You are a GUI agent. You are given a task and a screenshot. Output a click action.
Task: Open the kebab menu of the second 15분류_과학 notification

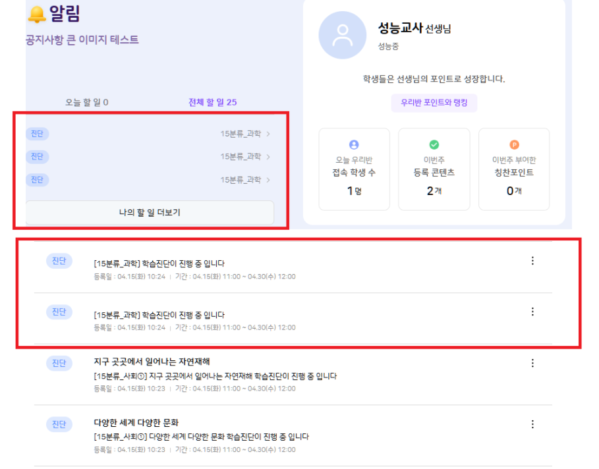[532, 312]
